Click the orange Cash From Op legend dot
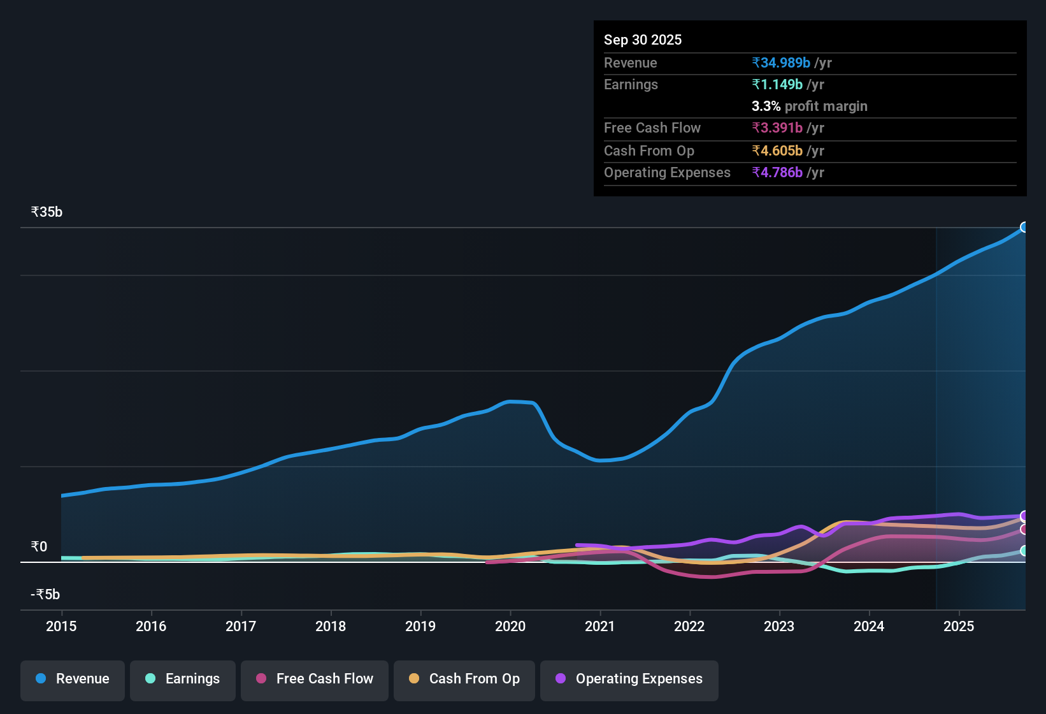Viewport: 1046px width, 714px height. 413,679
